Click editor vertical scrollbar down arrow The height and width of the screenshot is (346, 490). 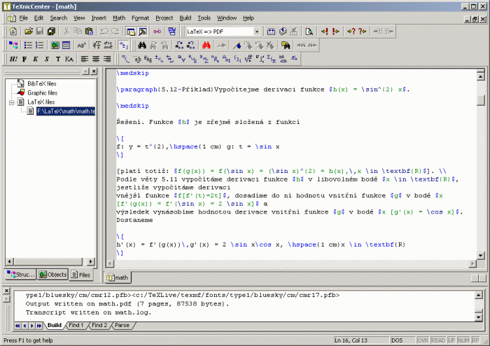coord(481,256)
